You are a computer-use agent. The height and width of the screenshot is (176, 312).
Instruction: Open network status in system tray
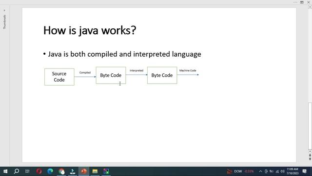click(277, 171)
